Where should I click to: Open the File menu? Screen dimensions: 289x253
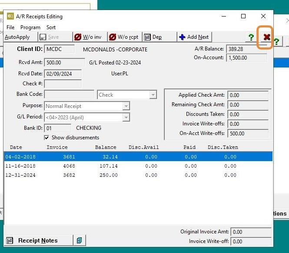point(10,27)
